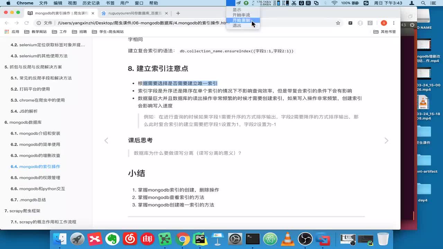Select 开始录制 in the dropdown menu
Viewport: 443px width, 249px height.
click(243, 20)
